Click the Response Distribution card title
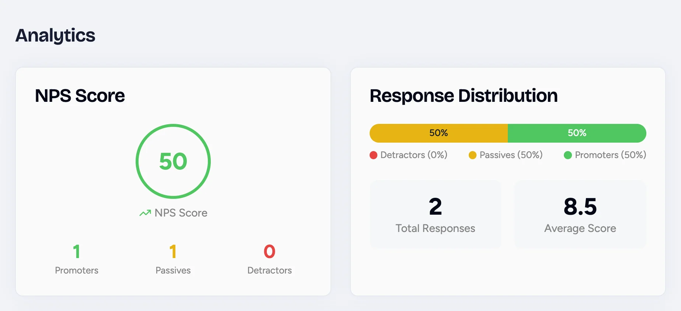The width and height of the screenshot is (681, 311). (x=464, y=96)
